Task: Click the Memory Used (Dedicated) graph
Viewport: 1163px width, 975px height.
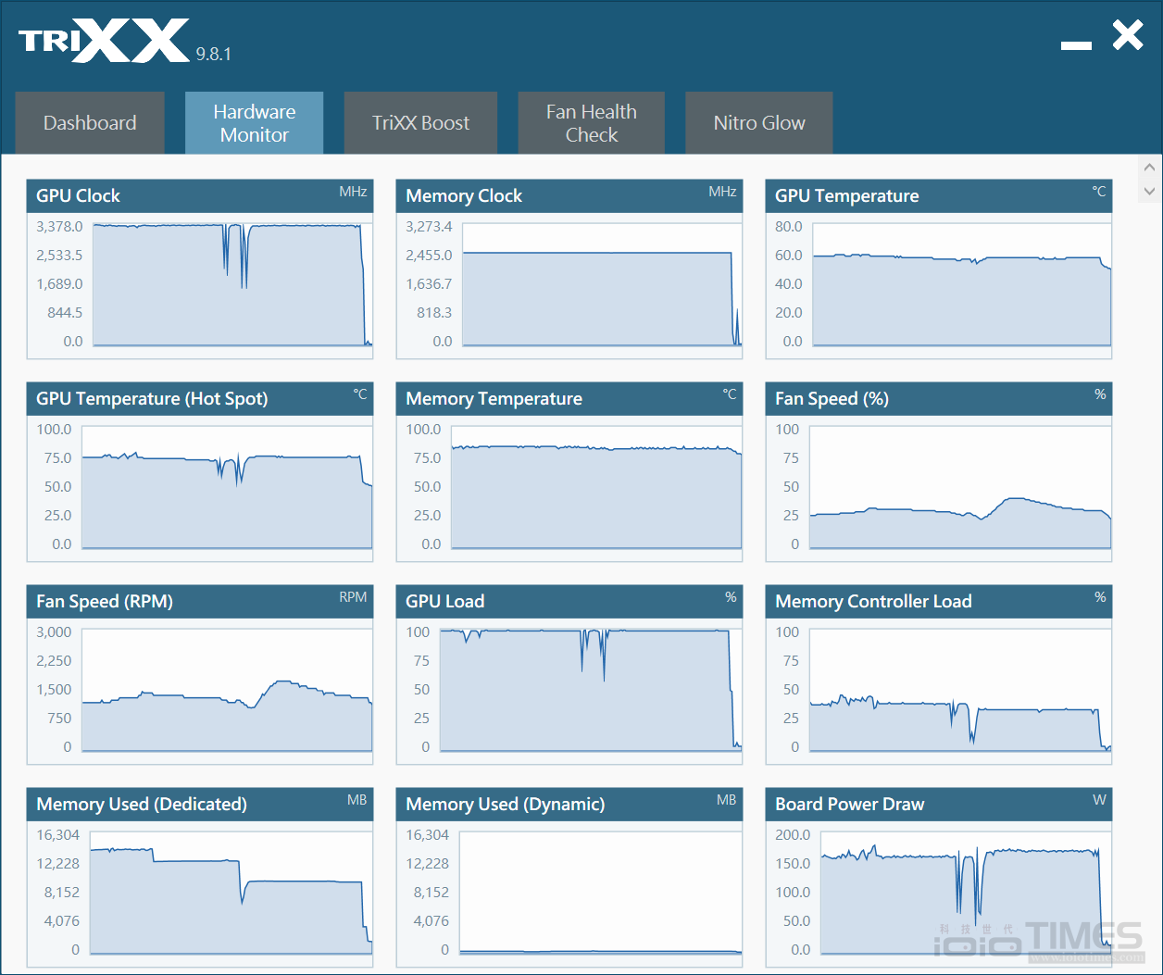Action: pyautogui.click(x=231, y=892)
